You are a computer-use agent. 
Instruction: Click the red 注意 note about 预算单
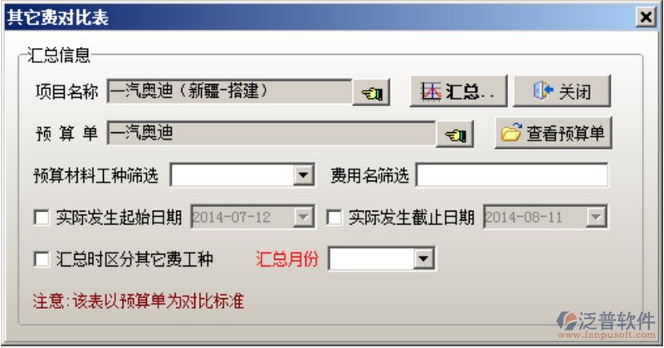(139, 301)
